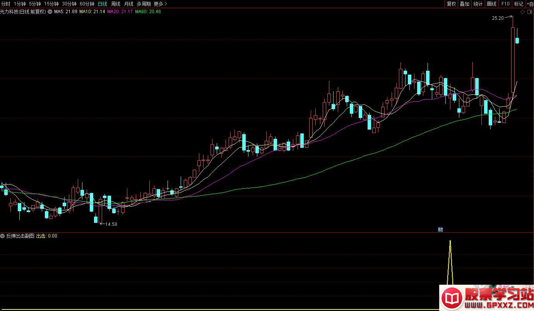The width and height of the screenshot is (534, 311).
Task: Open the 多周期 multi-period view
Action: pyautogui.click(x=144, y=4)
